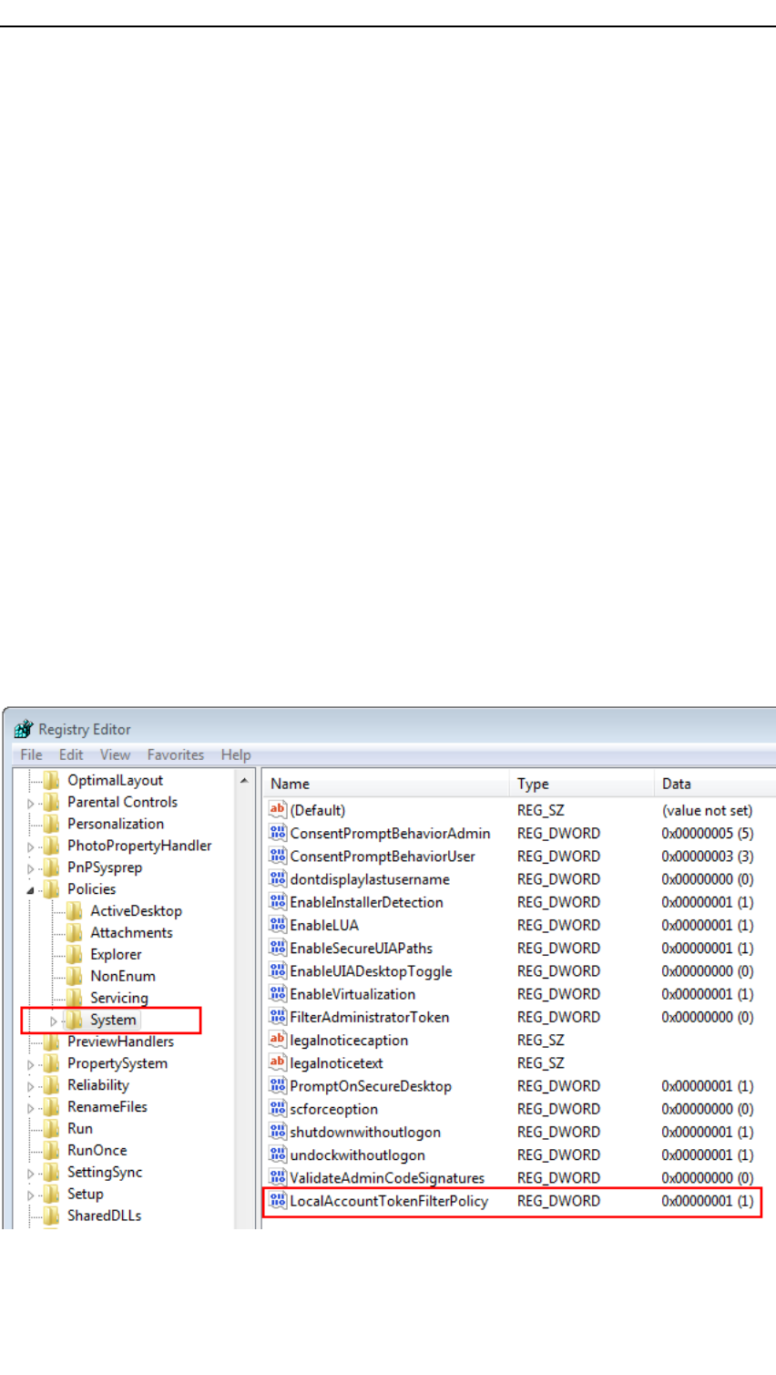Viewport: 776px width, 1375px height.
Task: Expand the SettingSync tree node
Action: 31,1174
